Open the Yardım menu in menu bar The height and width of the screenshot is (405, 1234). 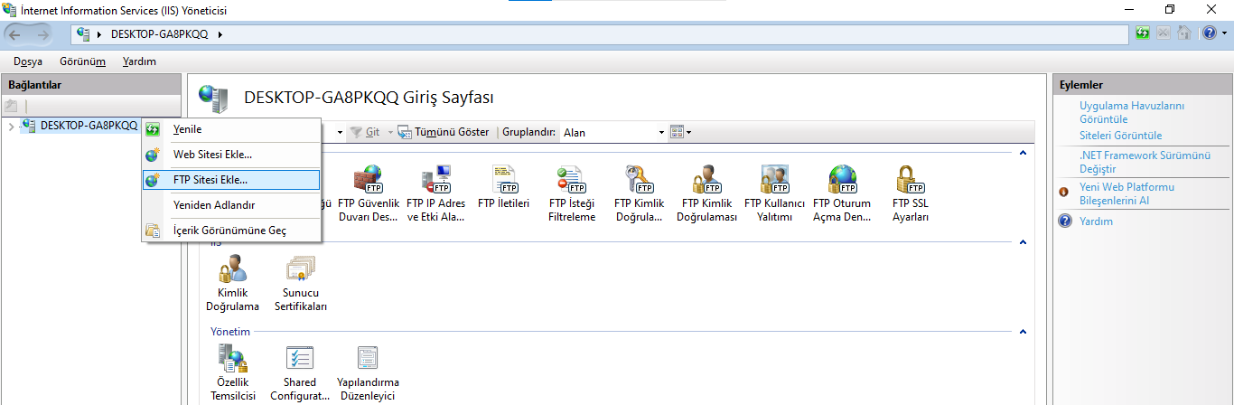139,61
